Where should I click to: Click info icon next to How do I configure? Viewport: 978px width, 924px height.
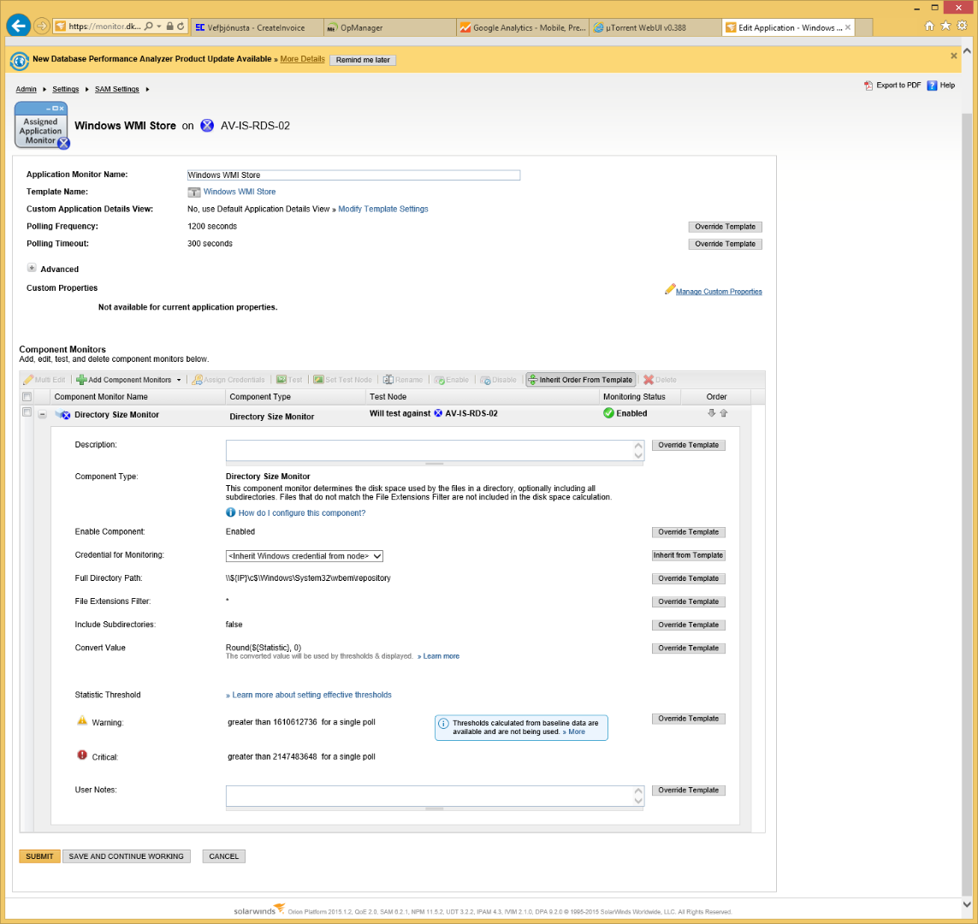pos(231,512)
